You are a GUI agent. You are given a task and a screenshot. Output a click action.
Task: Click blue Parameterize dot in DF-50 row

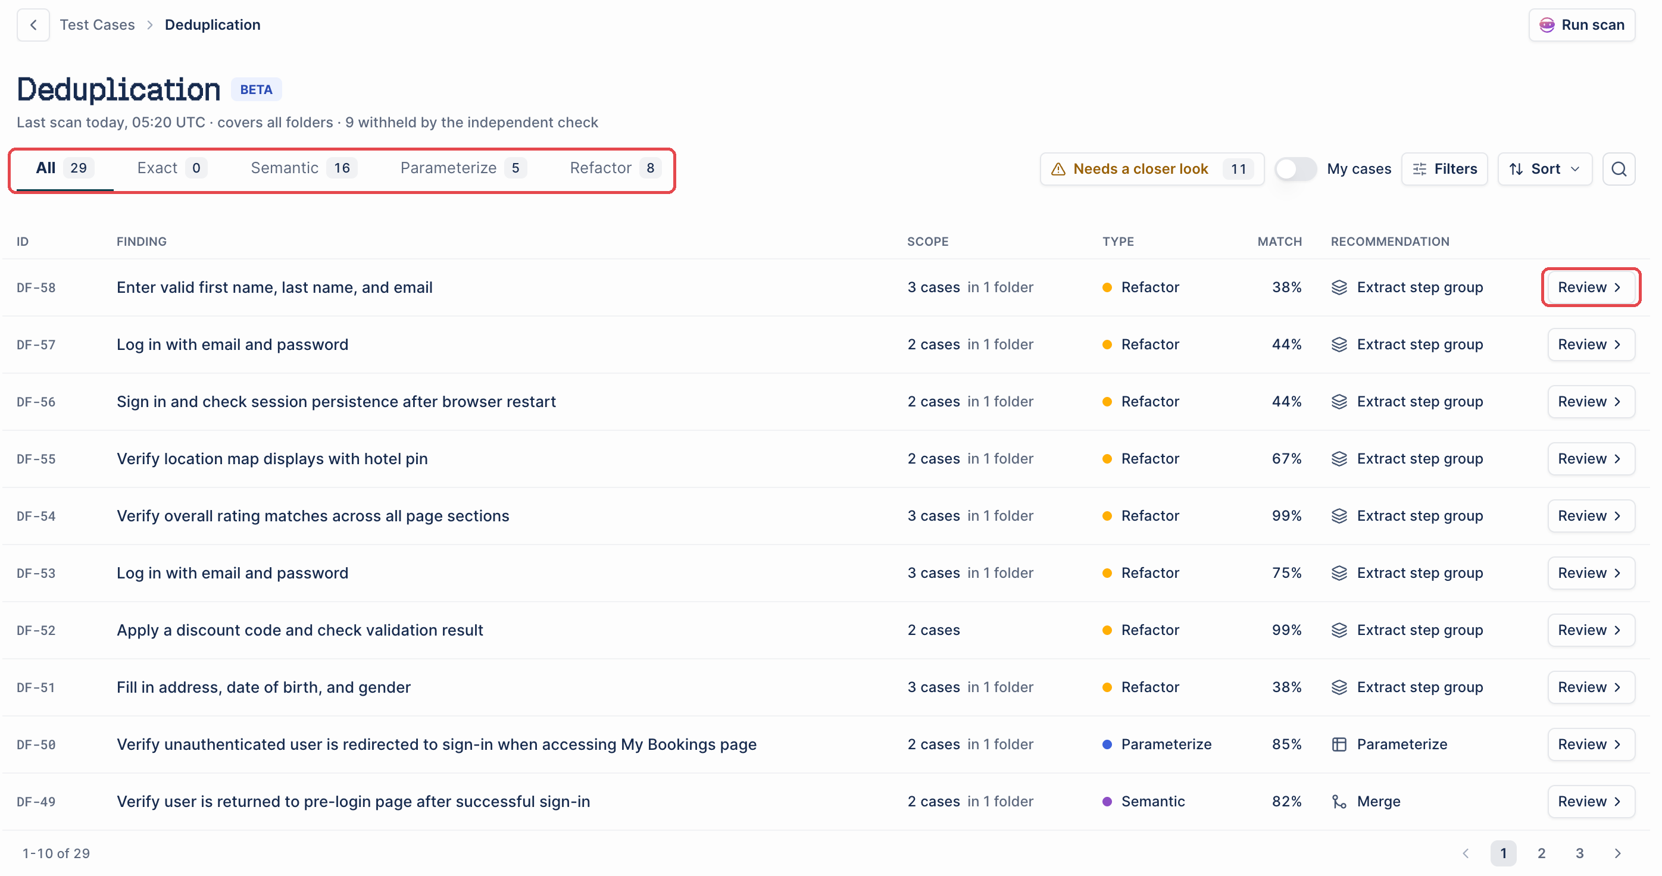pyautogui.click(x=1107, y=744)
